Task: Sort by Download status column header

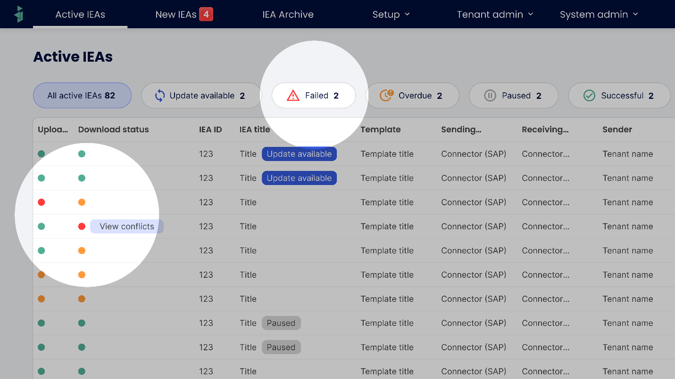Action: (113, 129)
